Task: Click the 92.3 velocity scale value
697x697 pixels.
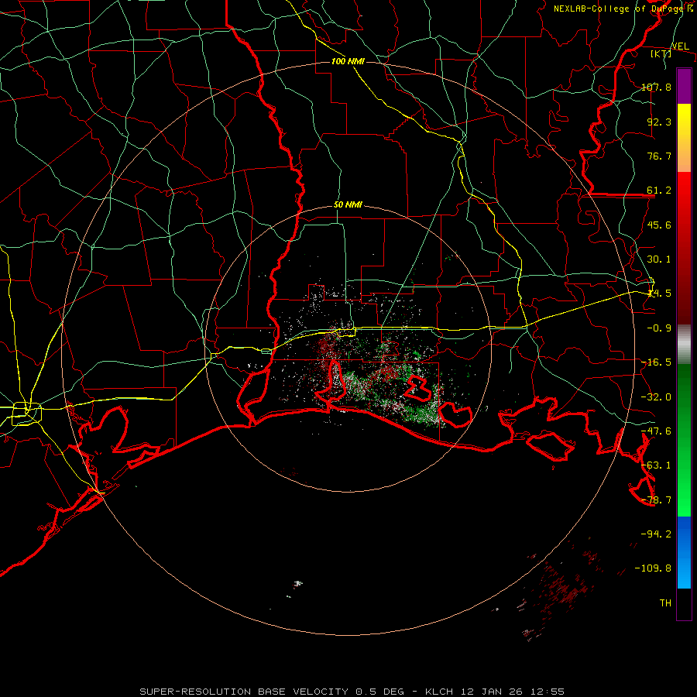Action: [x=659, y=122]
